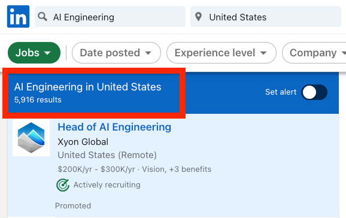Click the 5,916 results count
This screenshot has height=218, width=346.
click(38, 100)
